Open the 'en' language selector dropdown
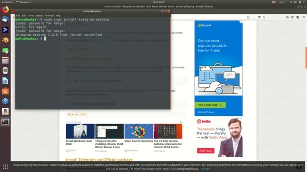307x172 pixels. pyautogui.click(x=282, y=2)
